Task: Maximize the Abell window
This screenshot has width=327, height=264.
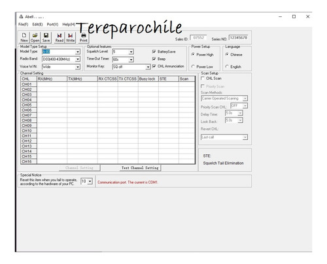Action: [x=294, y=16]
